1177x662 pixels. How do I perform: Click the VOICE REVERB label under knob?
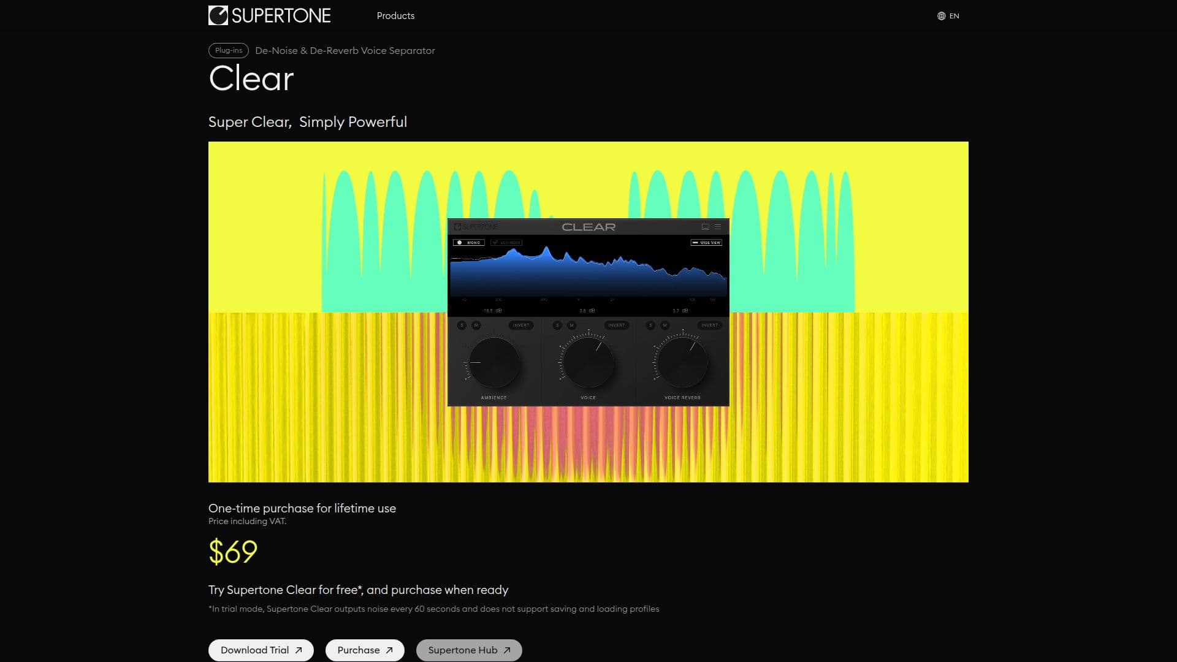[x=682, y=398]
